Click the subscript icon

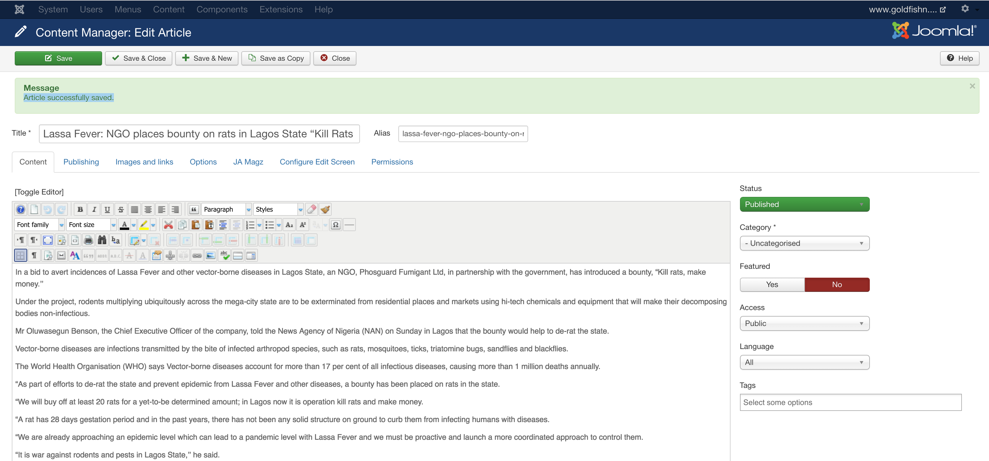[289, 225]
